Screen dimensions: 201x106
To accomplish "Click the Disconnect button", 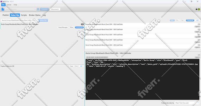I will pos(55,9).
